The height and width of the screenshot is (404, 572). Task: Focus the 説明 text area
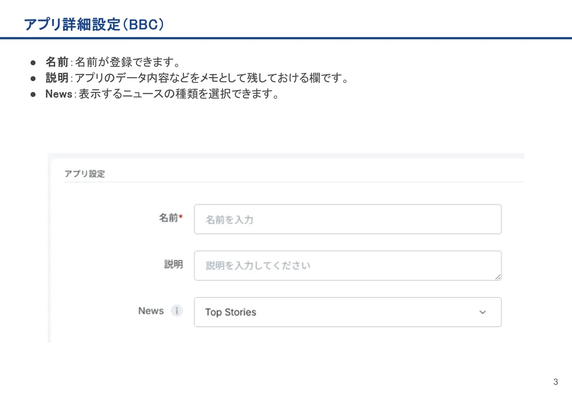coord(347,266)
